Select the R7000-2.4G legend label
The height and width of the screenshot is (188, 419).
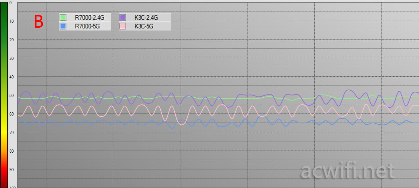pyautogui.click(x=90, y=18)
